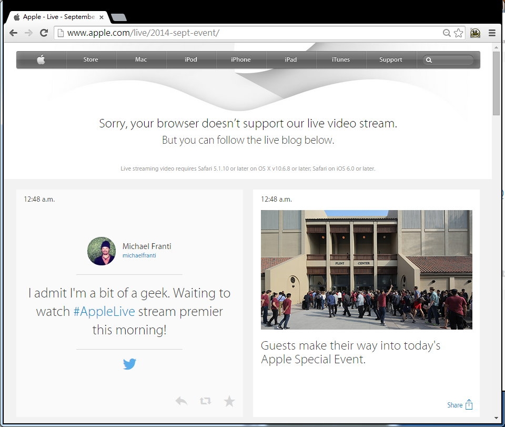Click the Share link on photo post
505x427 pixels.
pos(454,405)
